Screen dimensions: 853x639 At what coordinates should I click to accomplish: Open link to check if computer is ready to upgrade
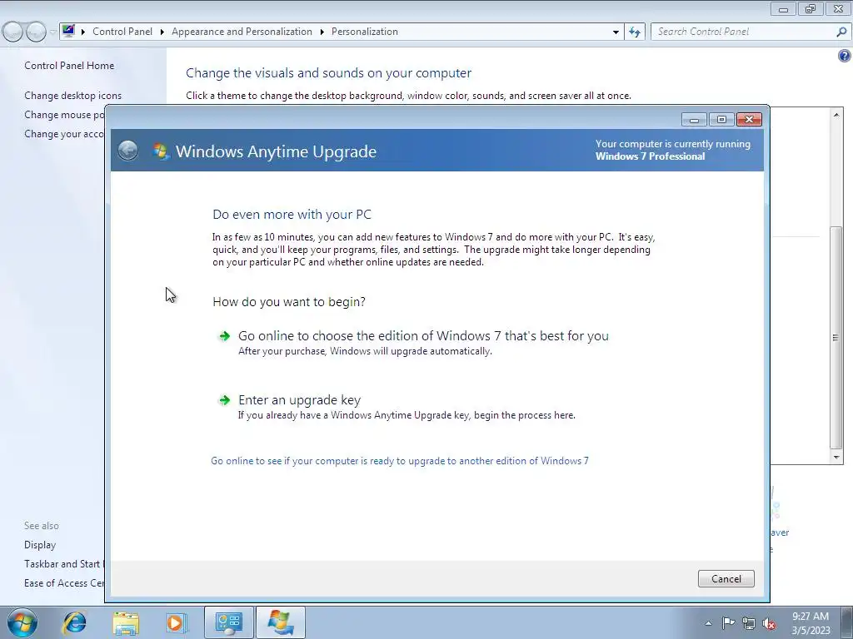tap(400, 461)
